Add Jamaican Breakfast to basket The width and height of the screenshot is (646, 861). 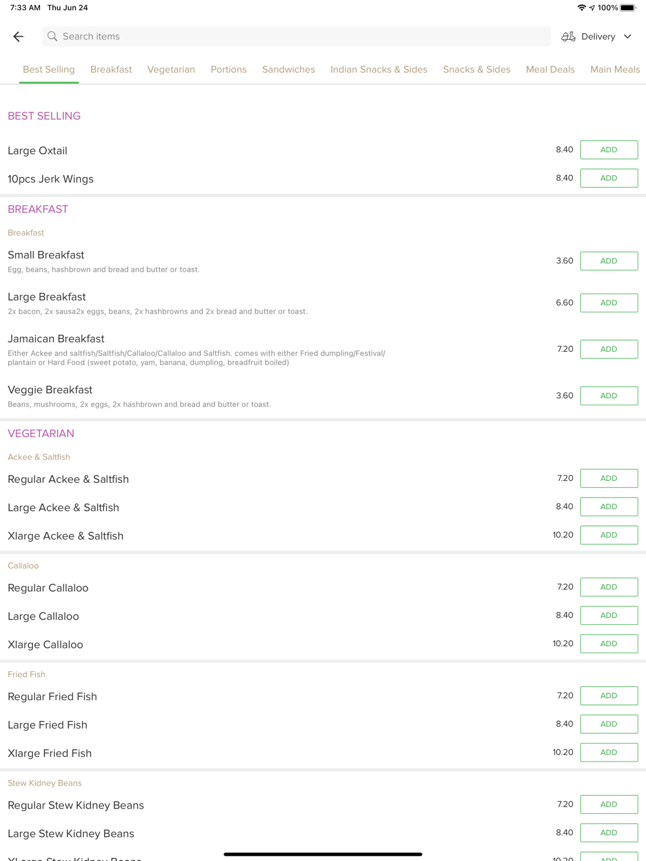click(x=609, y=349)
